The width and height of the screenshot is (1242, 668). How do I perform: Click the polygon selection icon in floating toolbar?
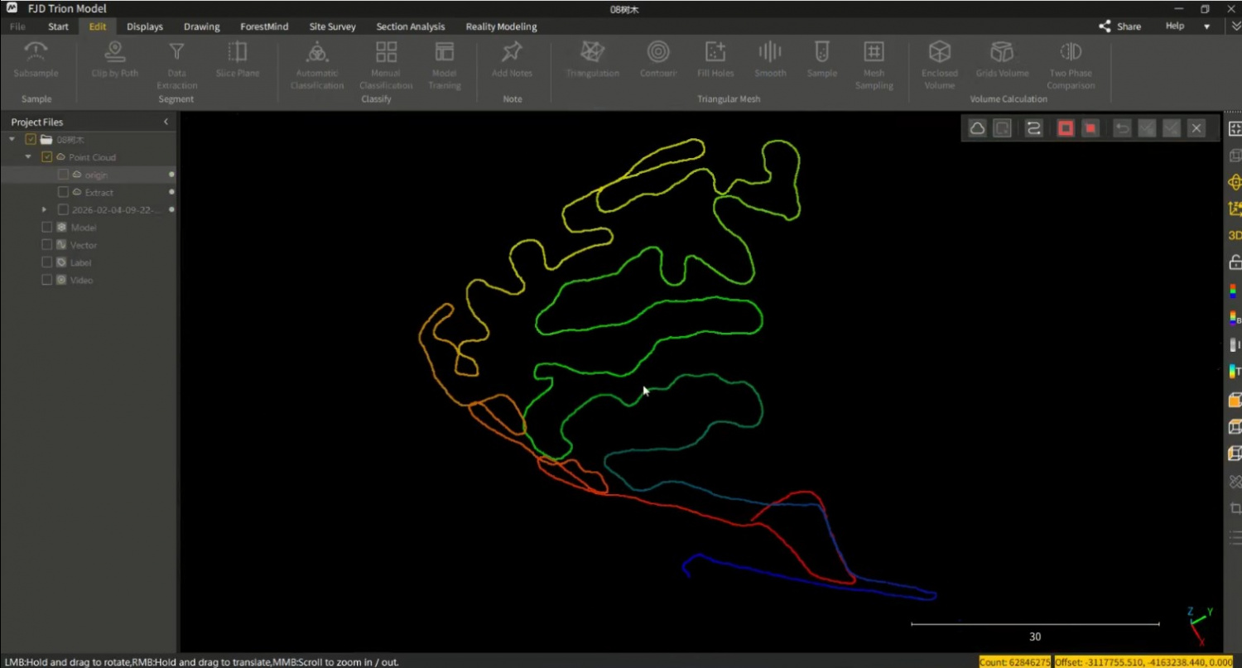tap(977, 128)
